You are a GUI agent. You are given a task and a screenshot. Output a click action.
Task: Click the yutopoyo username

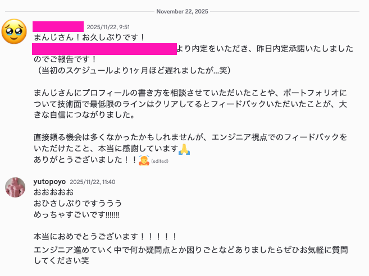(49, 182)
